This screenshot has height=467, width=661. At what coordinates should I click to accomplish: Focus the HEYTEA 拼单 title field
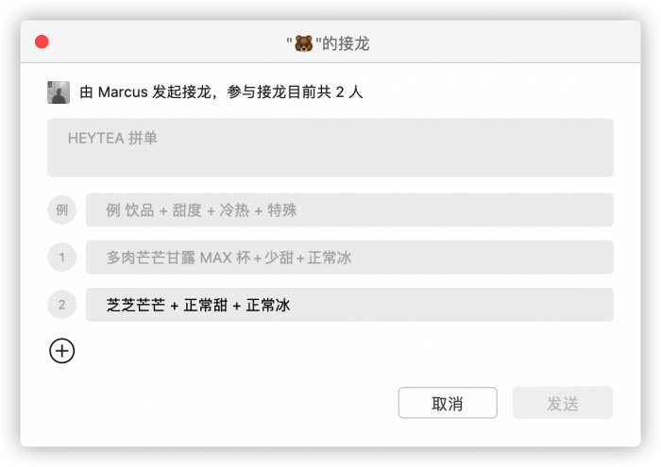(330, 147)
